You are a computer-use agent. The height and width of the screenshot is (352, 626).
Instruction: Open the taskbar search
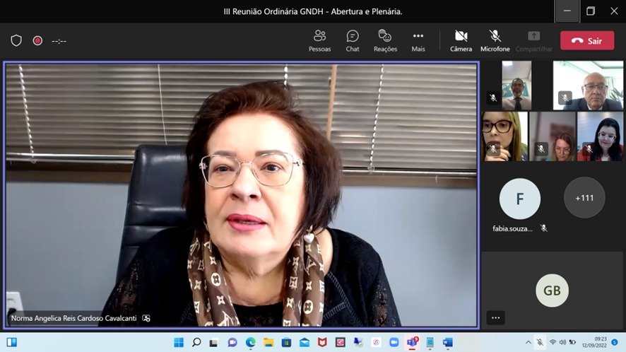click(x=196, y=342)
